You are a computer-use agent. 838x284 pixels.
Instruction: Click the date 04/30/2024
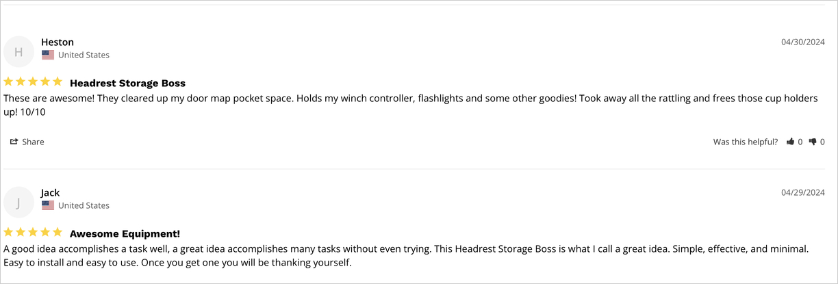pos(803,42)
